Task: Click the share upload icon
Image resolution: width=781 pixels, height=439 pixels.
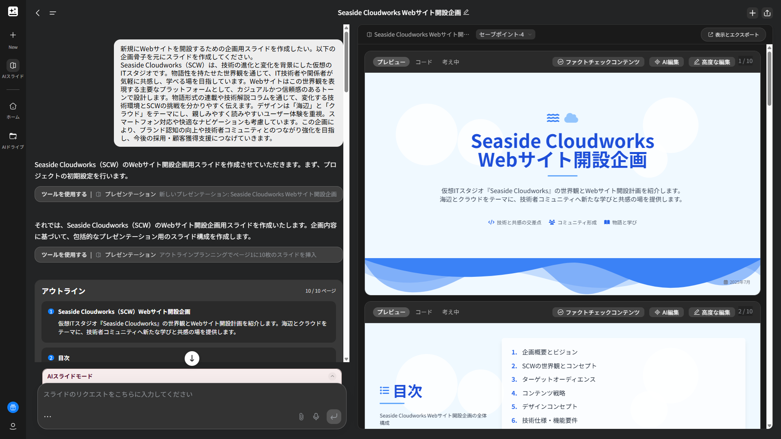Action: coord(767,13)
